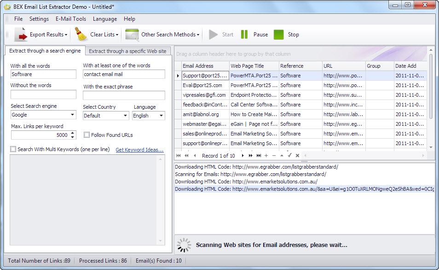Jump to next page of records
This screenshot has height=270, width=439.
tap(251, 155)
